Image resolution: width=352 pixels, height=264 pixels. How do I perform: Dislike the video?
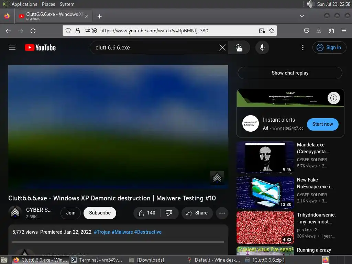pos(169,213)
